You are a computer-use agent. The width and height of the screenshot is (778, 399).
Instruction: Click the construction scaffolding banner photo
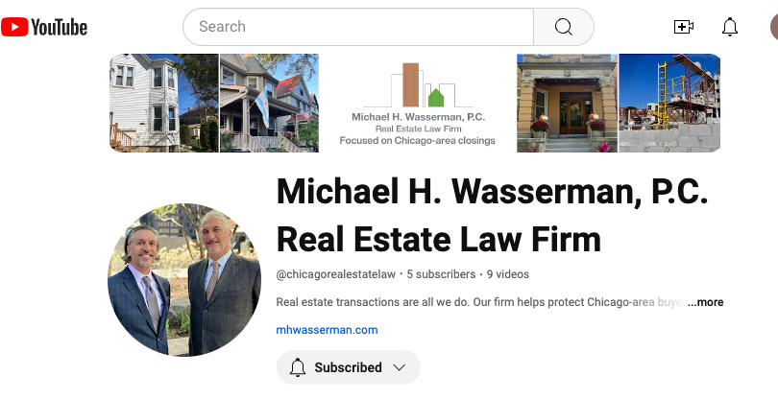(x=669, y=103)
